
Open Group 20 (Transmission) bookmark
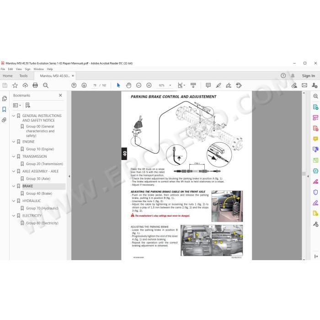click(44, 164)
